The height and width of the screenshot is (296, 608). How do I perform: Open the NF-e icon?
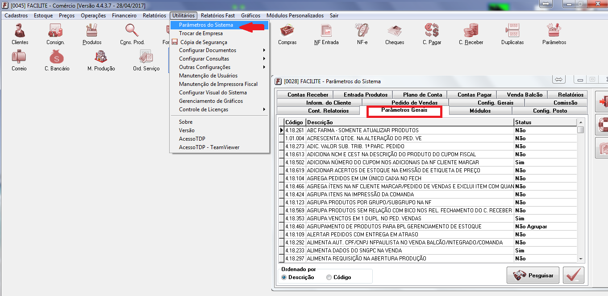tap(362, 30)
